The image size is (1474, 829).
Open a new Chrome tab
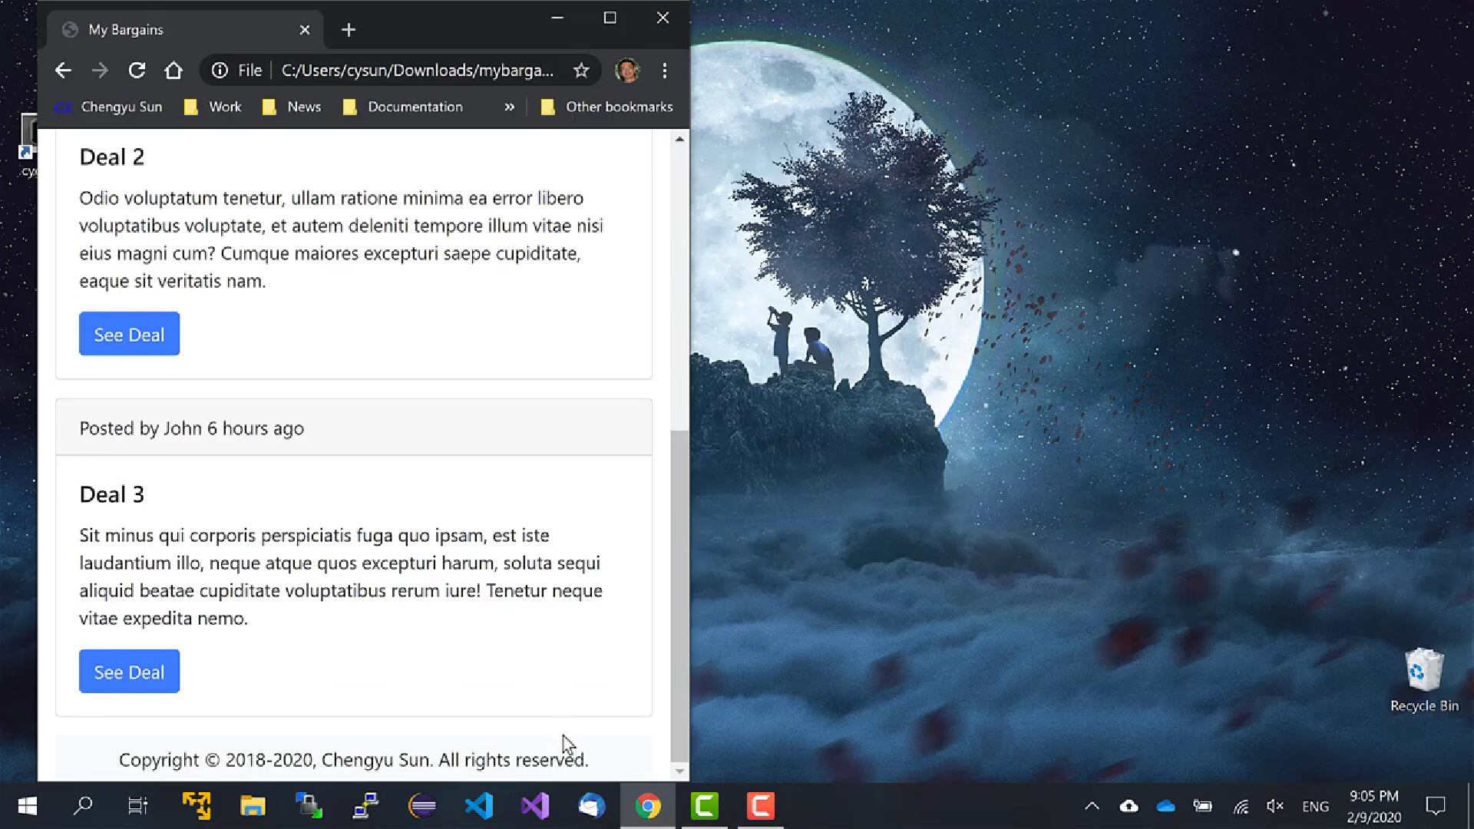[x=349, y=30]
